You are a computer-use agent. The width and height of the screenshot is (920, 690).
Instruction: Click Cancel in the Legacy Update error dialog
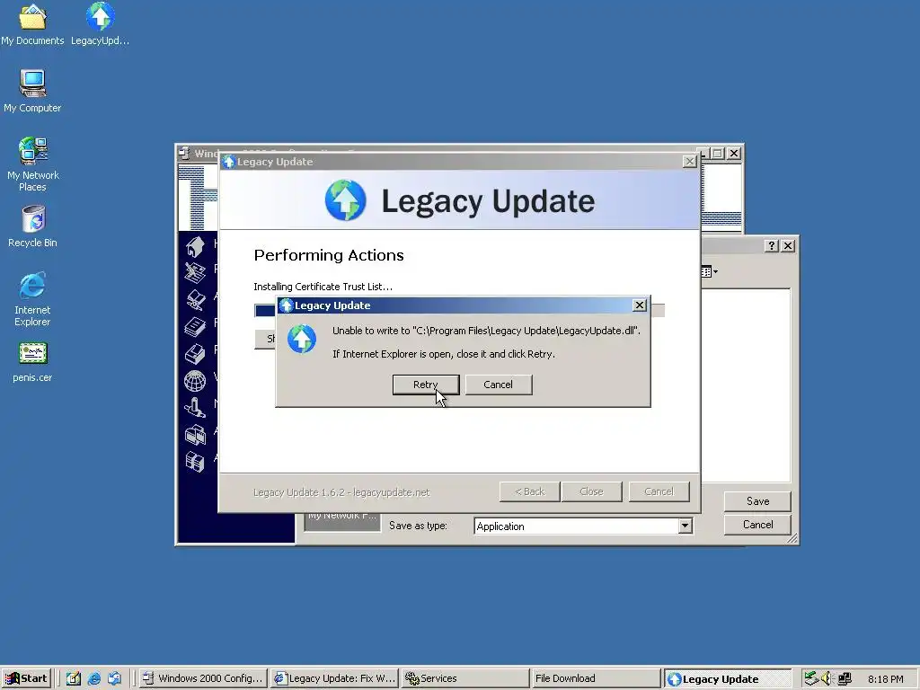coord(498,385)
